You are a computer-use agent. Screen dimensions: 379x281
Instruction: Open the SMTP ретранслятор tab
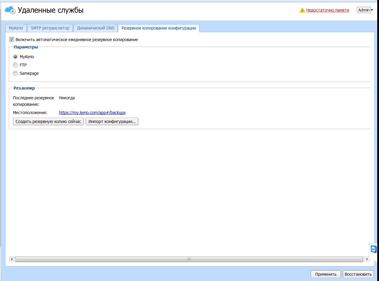click(x=50, y=28)
